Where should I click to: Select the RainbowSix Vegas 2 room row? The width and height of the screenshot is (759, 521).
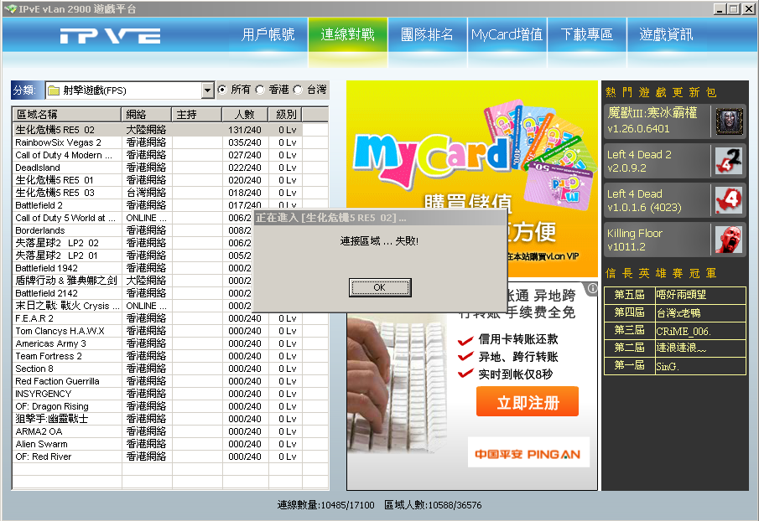coord(67,142)
